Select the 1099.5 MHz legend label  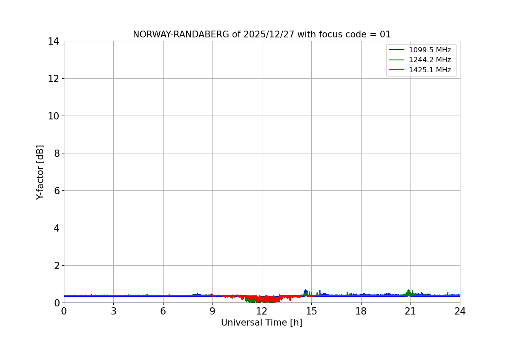tap(430, 50)
